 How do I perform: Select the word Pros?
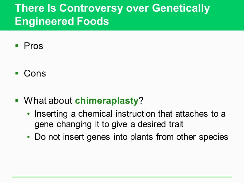pos(34,46)
